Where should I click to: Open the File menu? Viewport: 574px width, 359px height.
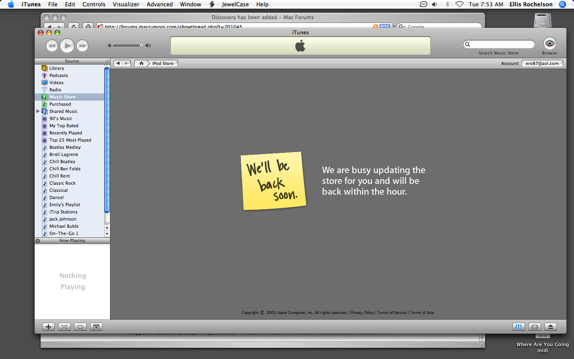coord(53,4)
